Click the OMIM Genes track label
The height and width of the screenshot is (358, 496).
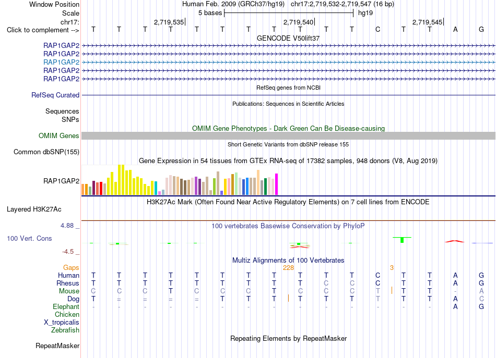(59, 136)
